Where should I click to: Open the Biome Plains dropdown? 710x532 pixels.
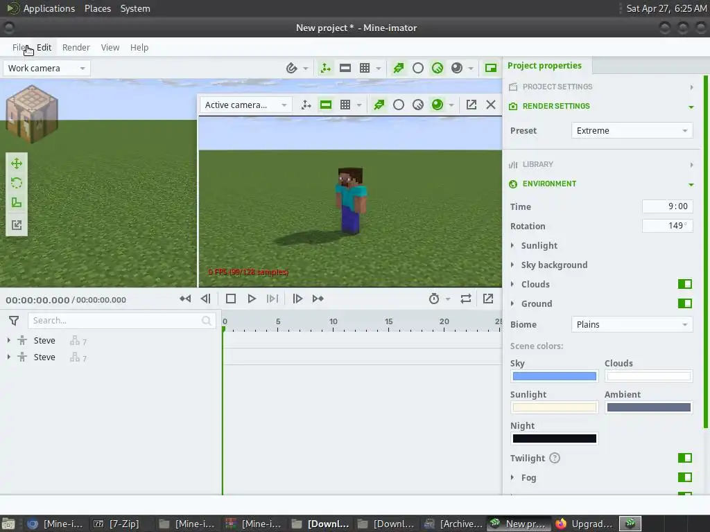632,325
